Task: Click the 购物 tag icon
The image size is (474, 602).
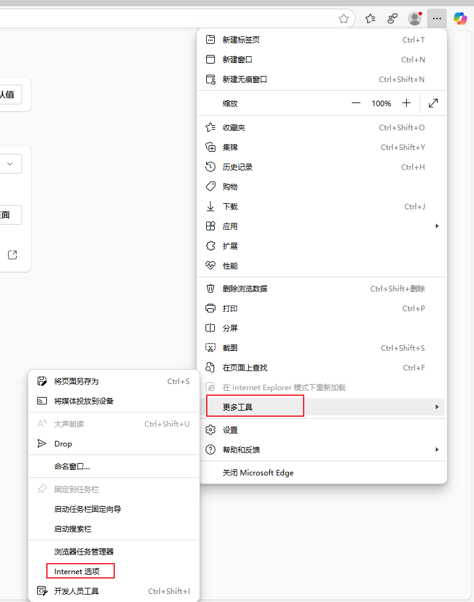Action: point(210,186)
